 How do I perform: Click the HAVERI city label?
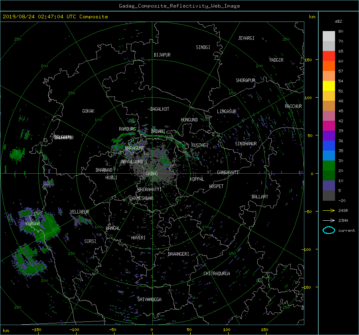138,238
